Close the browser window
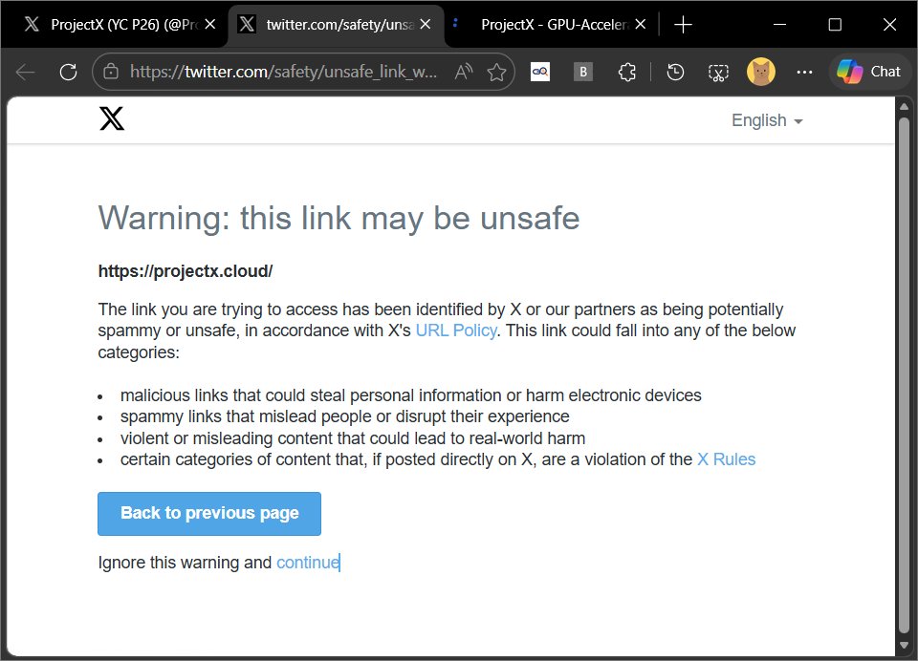918x661 pixels. tap(889, 25)
